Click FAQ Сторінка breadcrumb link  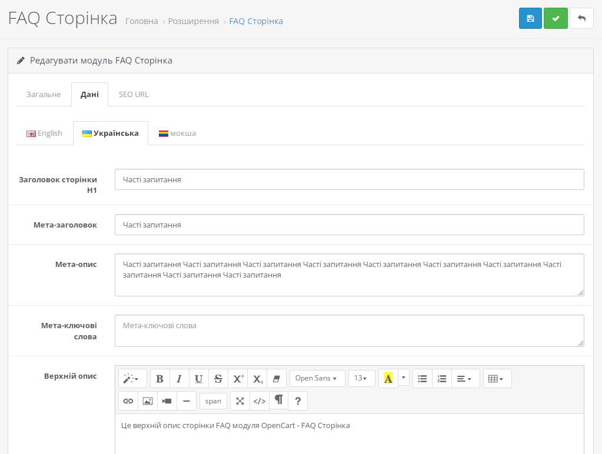click(256, 21)
